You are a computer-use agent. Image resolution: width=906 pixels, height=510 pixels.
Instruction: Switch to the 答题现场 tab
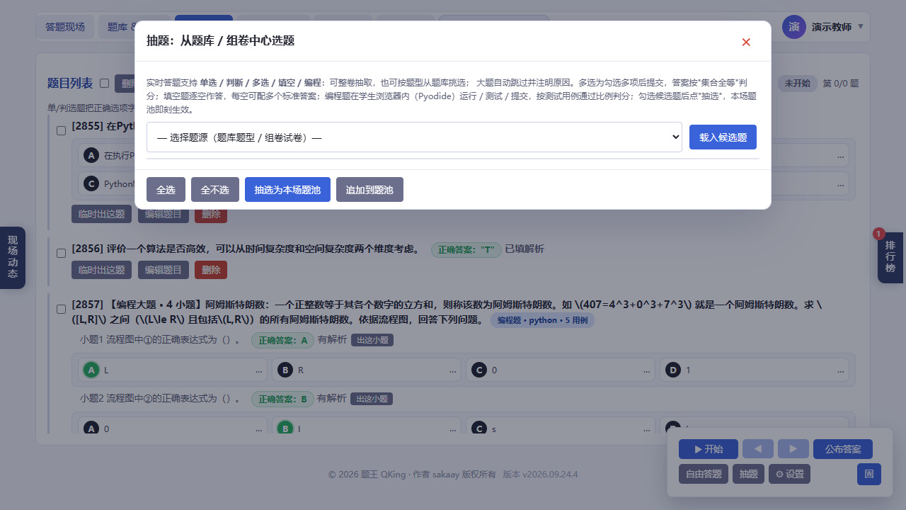(x=65, y=27)
